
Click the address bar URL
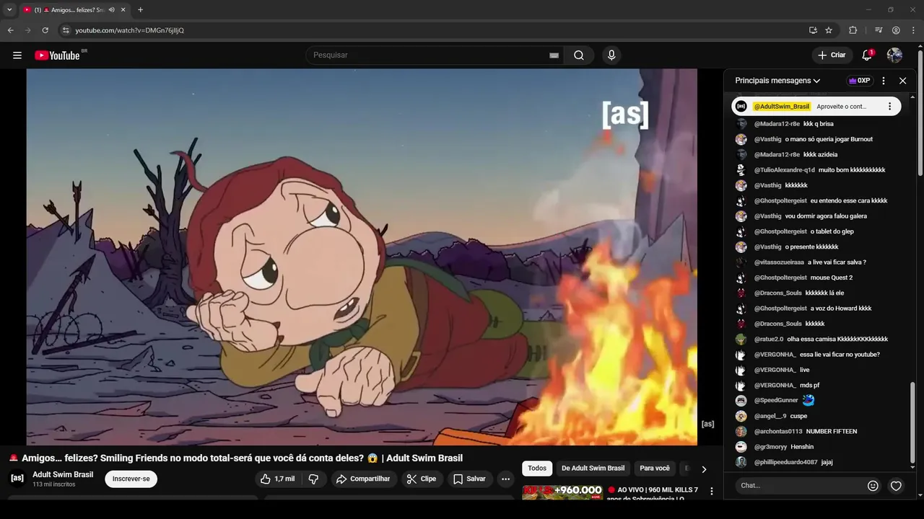(130, 30)
